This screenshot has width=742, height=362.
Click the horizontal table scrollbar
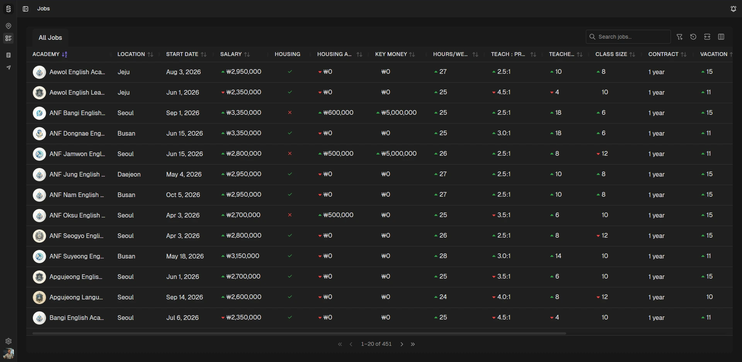pyautogui.click(x=299, y=333)
